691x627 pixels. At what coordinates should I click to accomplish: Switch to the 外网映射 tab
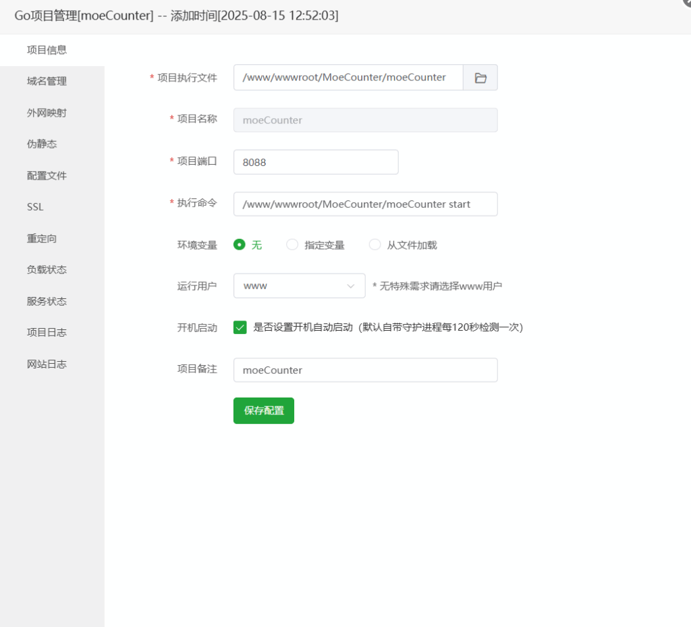tap(47, 113)
